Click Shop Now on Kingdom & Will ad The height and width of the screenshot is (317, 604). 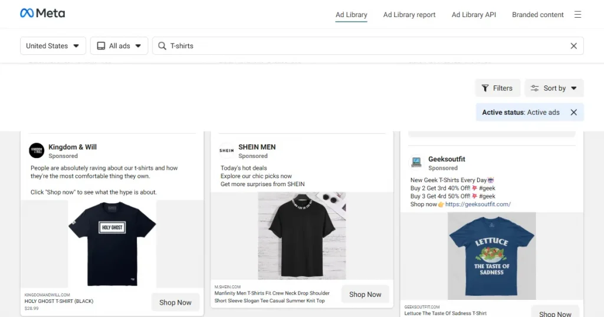(x=175, y=302)
